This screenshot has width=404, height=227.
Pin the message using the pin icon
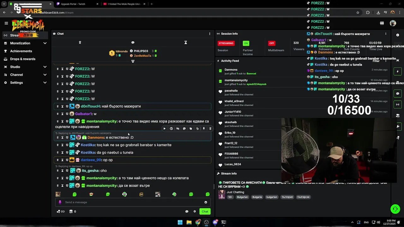click(x=204, y=129)
